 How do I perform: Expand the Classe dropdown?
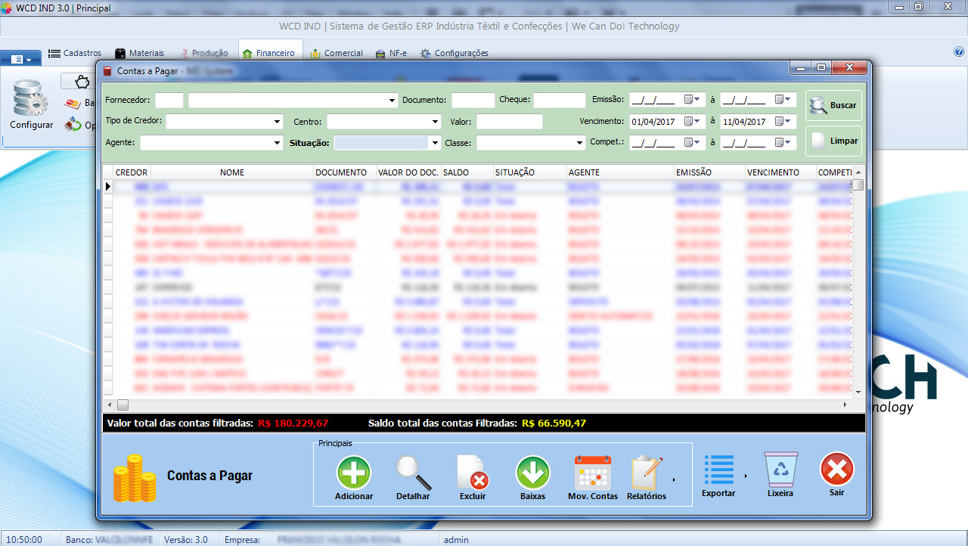coord(580,143)
